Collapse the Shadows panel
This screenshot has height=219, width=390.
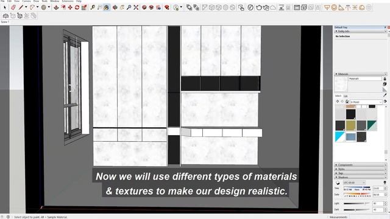coord(360,177)
